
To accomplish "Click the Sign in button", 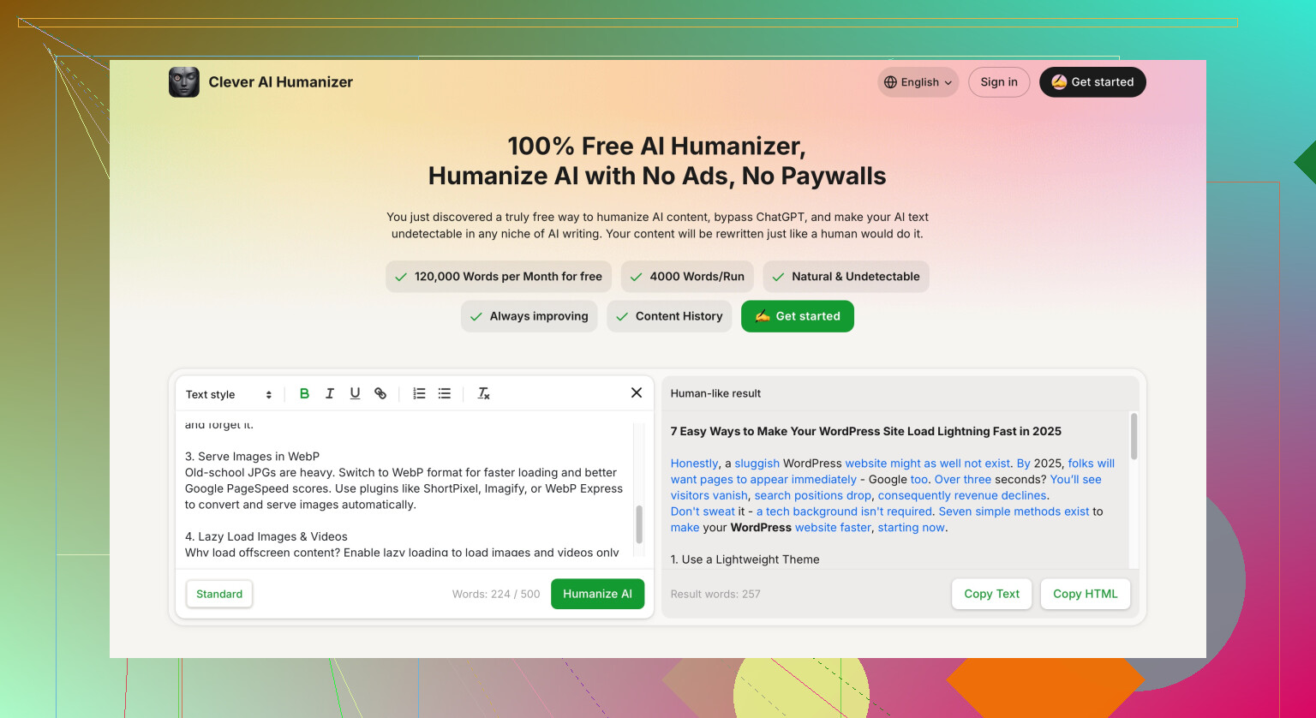I will (999, 82).
